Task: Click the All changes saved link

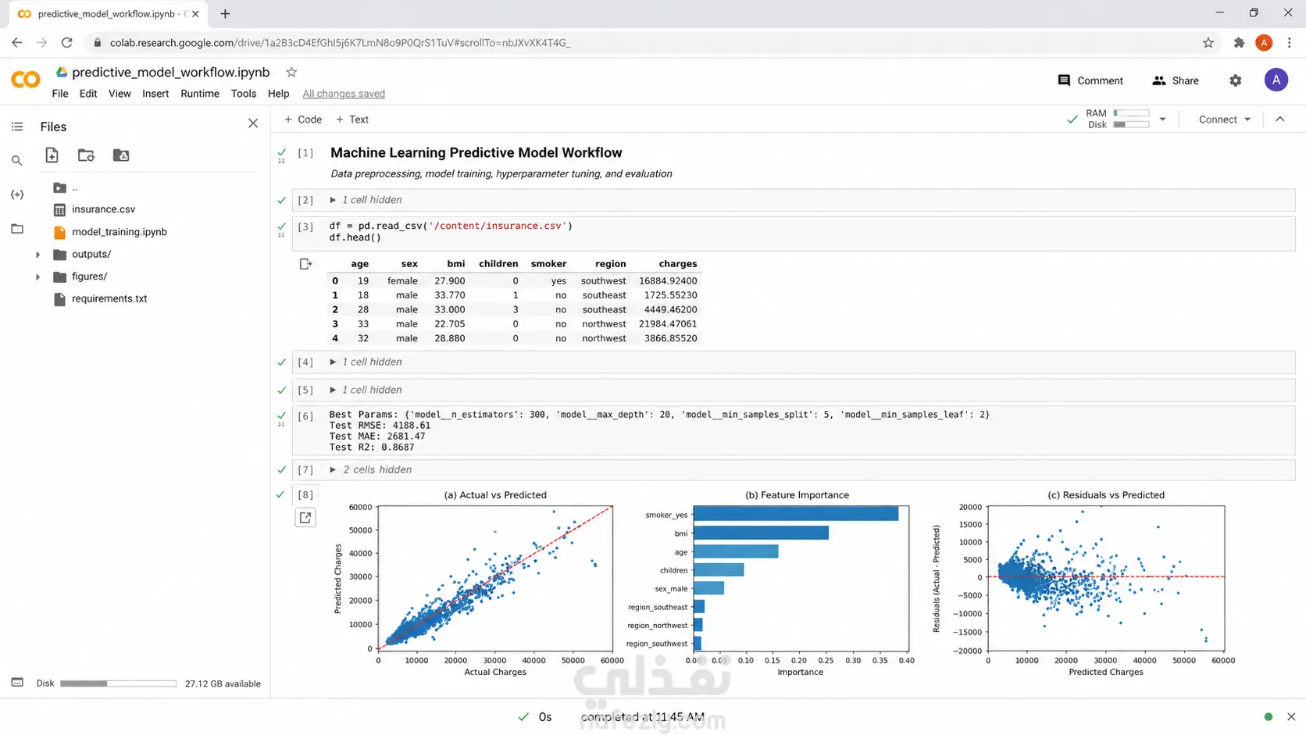Action: click(x=344, y=94)
